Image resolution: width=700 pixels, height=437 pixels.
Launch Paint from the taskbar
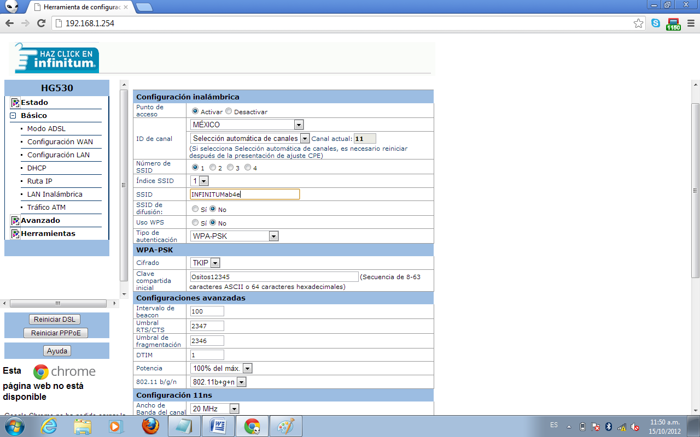pos(286,426)
